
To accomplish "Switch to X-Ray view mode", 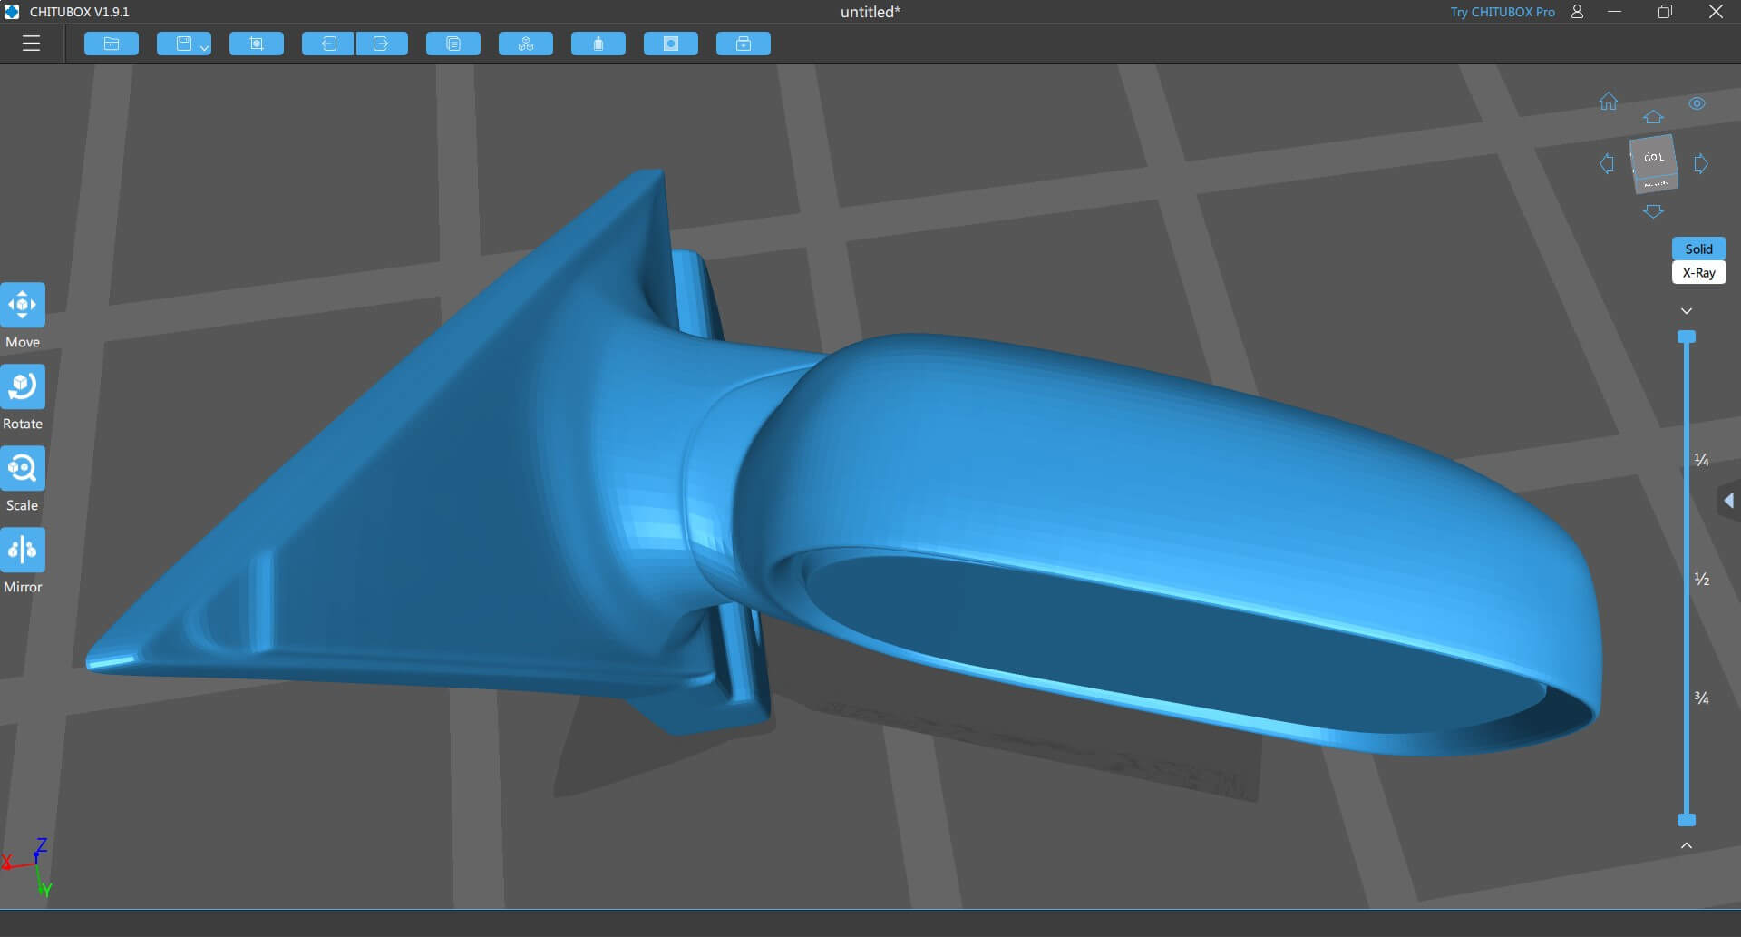I will [x=1698, y=273].
